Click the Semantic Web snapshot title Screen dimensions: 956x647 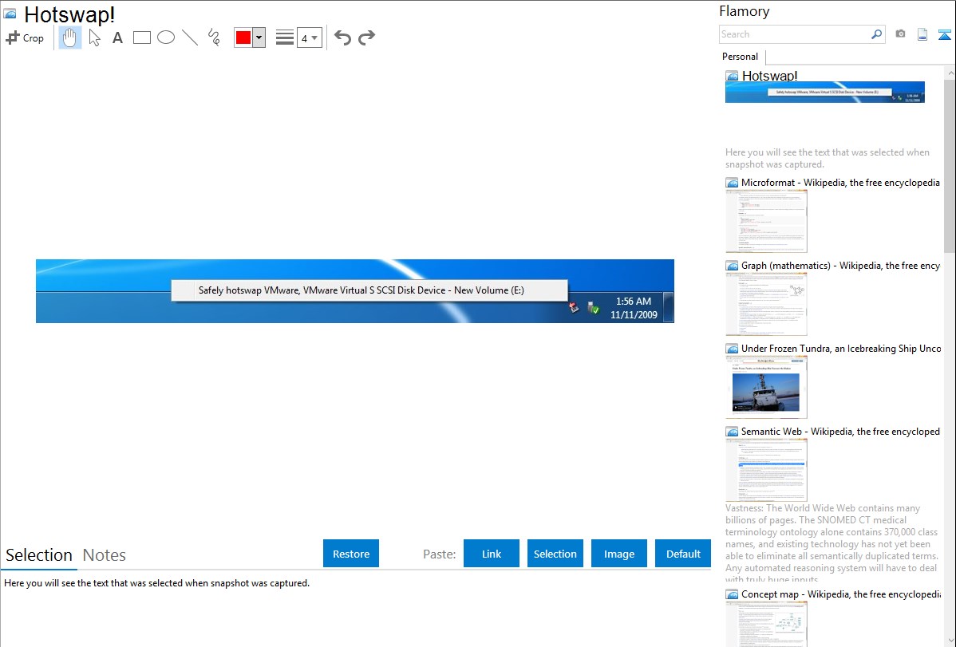click(840, 431)
